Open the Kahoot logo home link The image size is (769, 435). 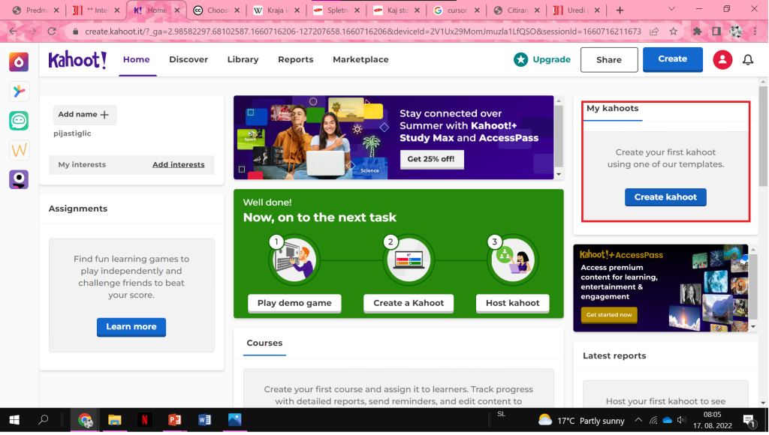(77, 60)
